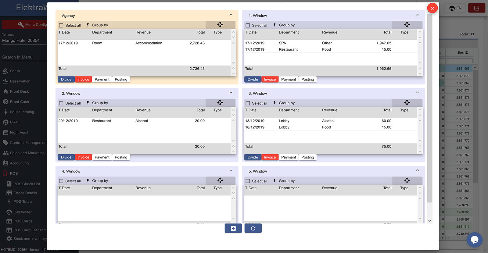488x253 pixels.
Task: Click Total column header in 1. Window
Action: point(387,32)
